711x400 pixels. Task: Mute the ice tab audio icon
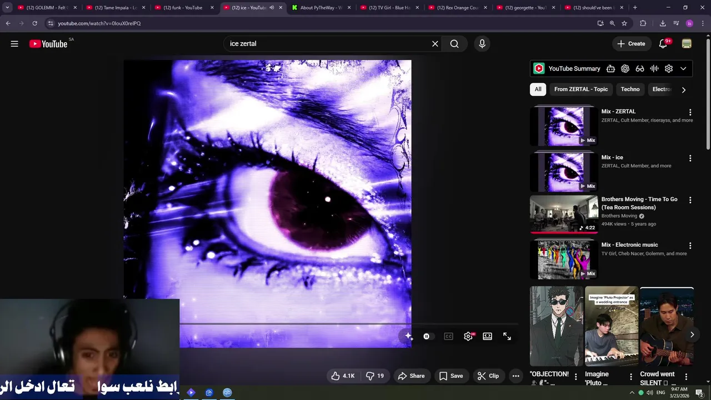coord(272,8)
